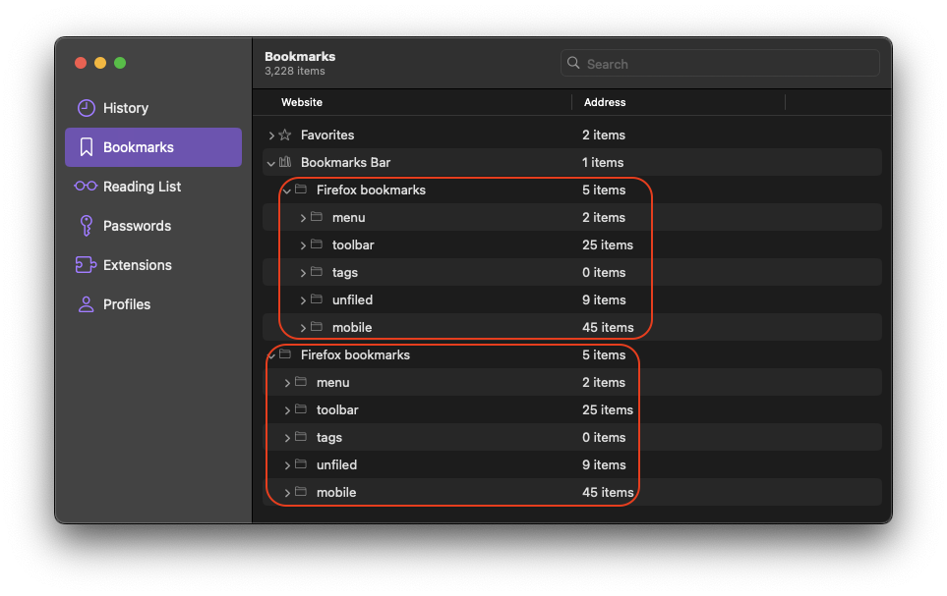The height and width of the screenshot is (596, 947).
Task: Click the magnifying glass search icon
Action: (573, 64)
